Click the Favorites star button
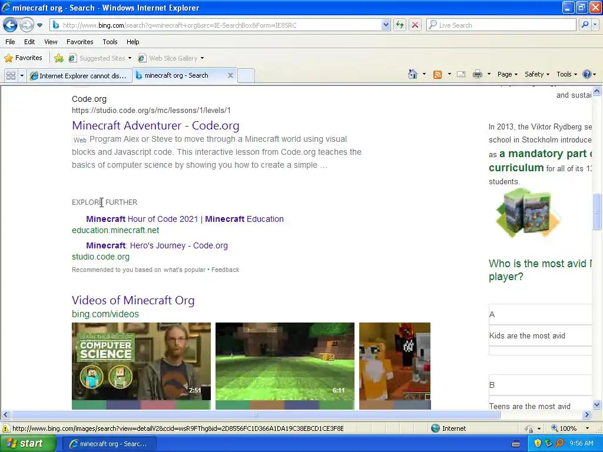The image size is (603, 452). click(x=23, y=58)
